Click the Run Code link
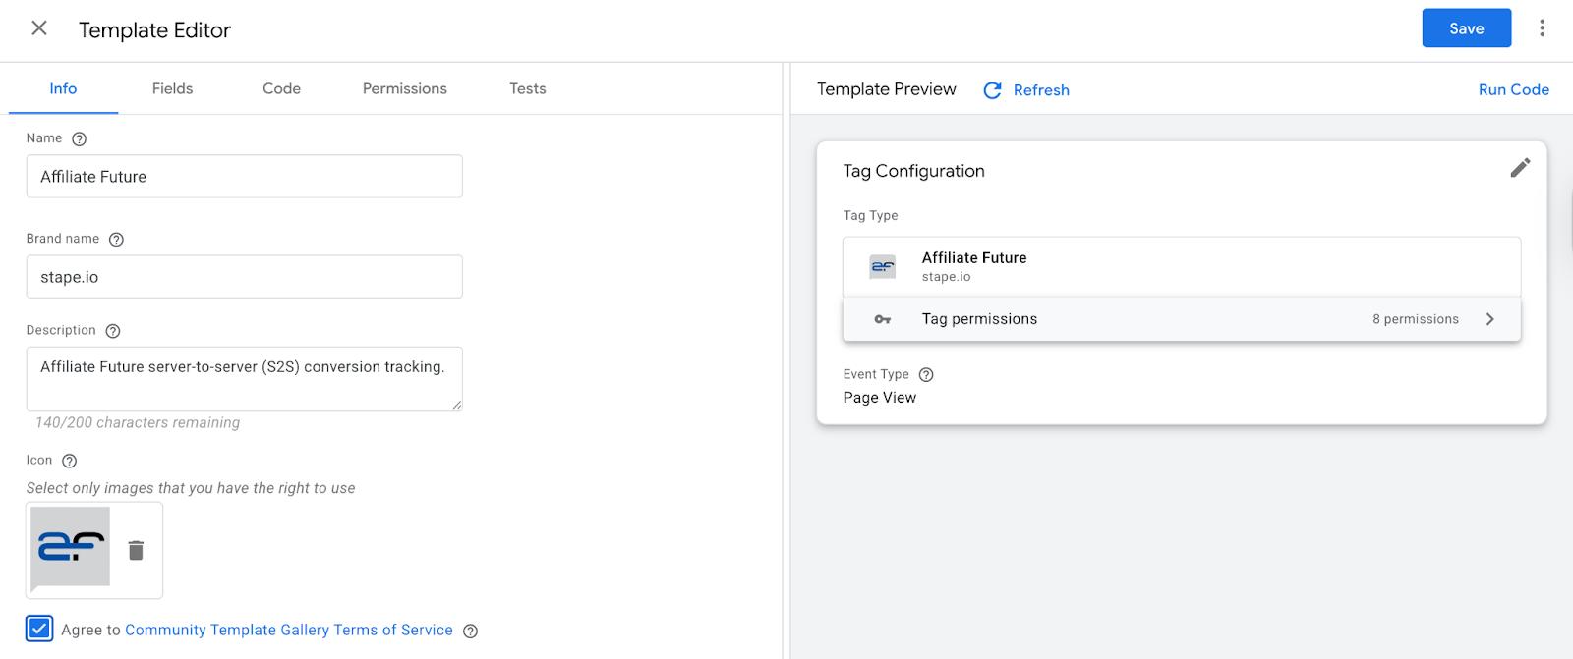Viewport: 1573px width, 659px height. point(1513,89)
